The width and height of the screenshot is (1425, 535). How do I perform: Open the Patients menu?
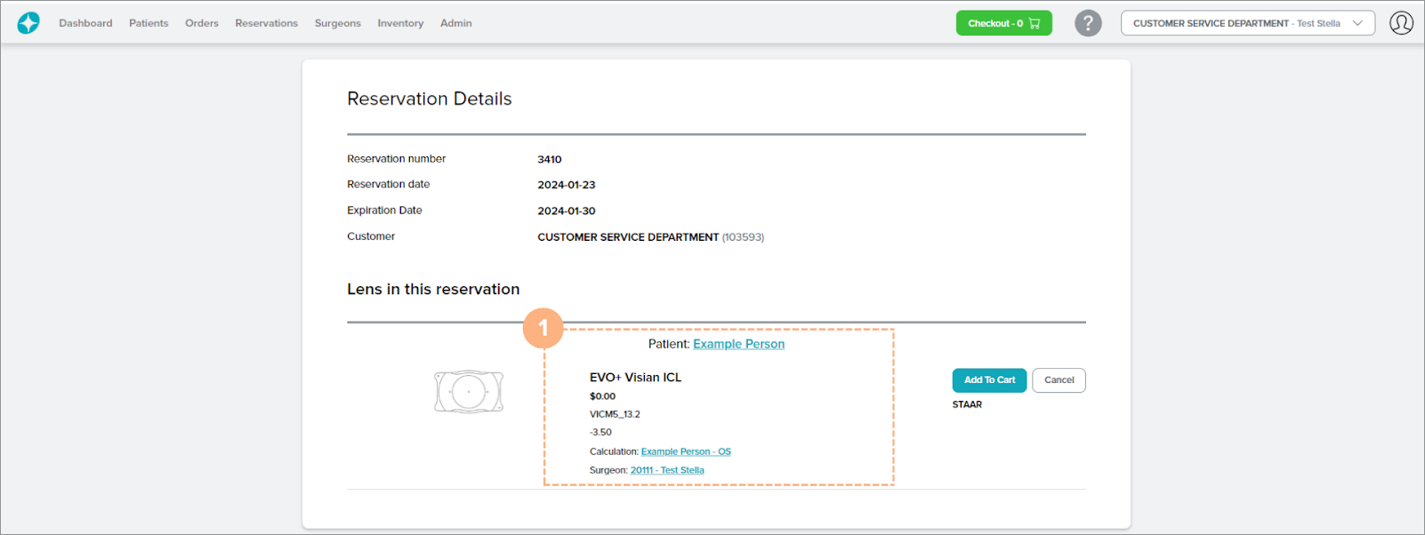pyautogui.click(x=149, y=23)
